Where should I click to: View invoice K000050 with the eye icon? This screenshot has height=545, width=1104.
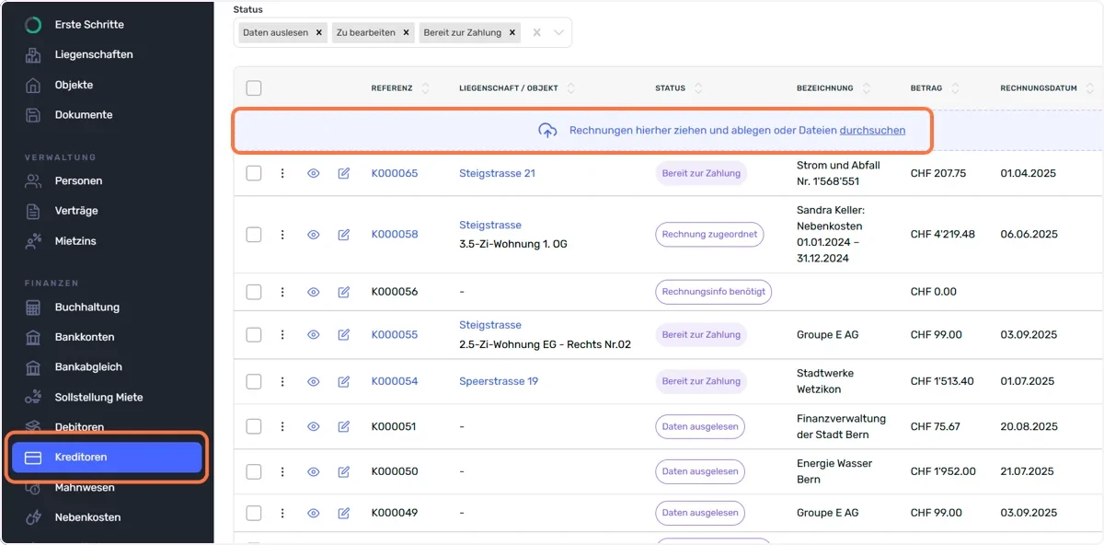[x=313, y=471]
